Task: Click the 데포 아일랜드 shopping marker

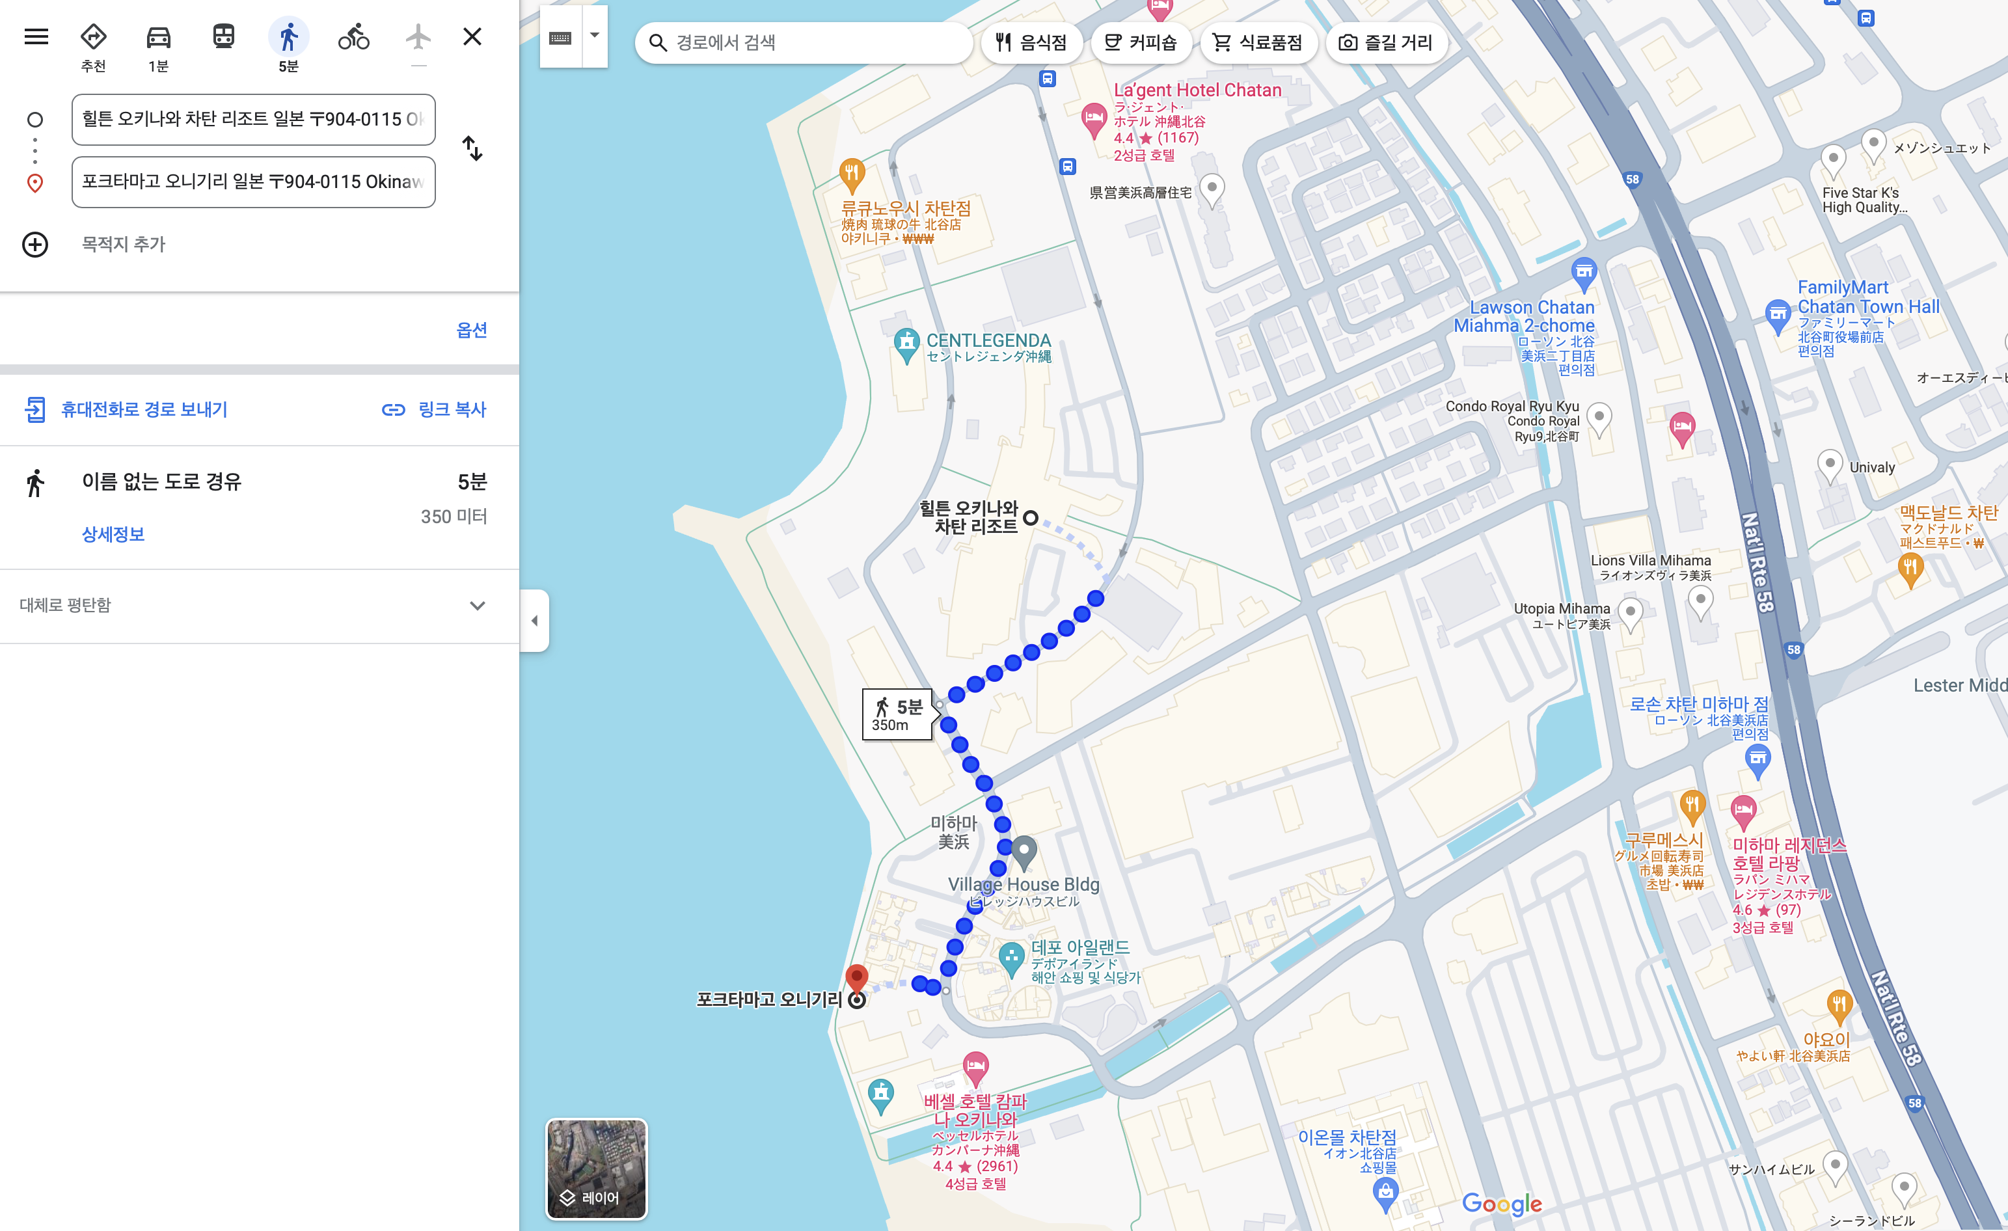Action: tap(1011, 958)
